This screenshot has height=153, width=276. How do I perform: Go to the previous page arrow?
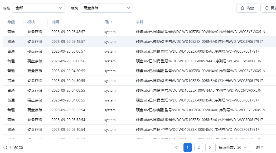(x=176, y=147)
